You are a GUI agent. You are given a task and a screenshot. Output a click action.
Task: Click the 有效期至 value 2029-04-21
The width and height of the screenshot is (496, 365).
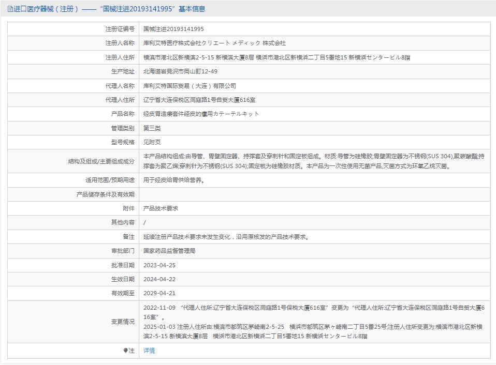159,293
